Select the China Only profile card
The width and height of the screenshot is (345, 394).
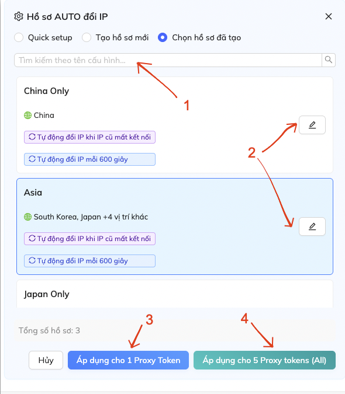coord(175,125)
